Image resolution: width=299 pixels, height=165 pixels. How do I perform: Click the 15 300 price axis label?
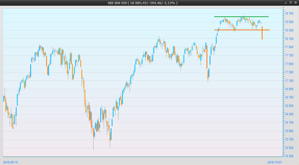click(x=289, y=156)
